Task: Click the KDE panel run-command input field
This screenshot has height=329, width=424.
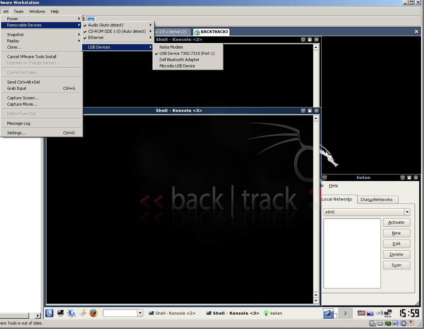Action: [120, 313]
